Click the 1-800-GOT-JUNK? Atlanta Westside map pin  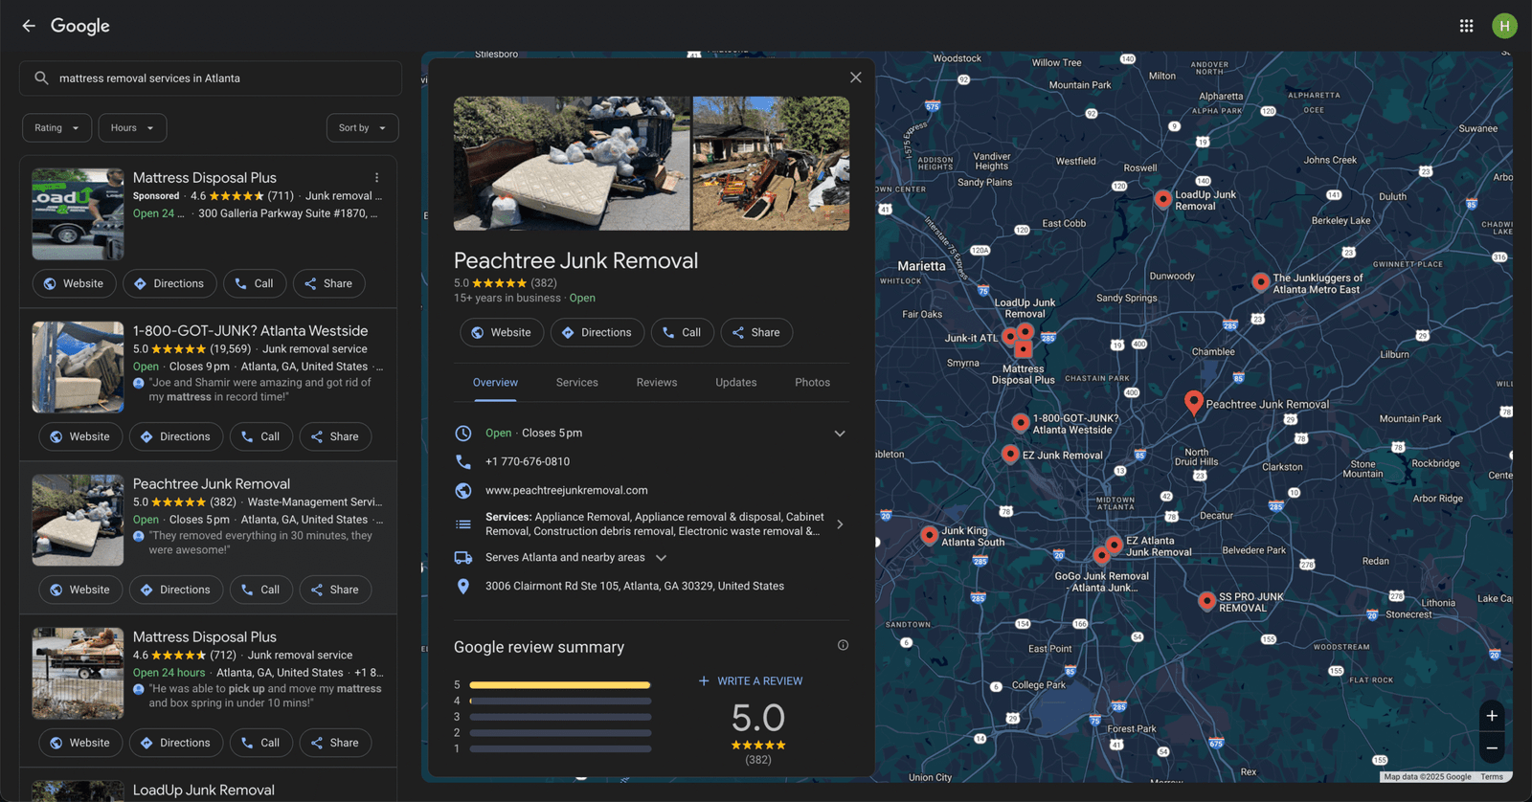(1021, 422)
